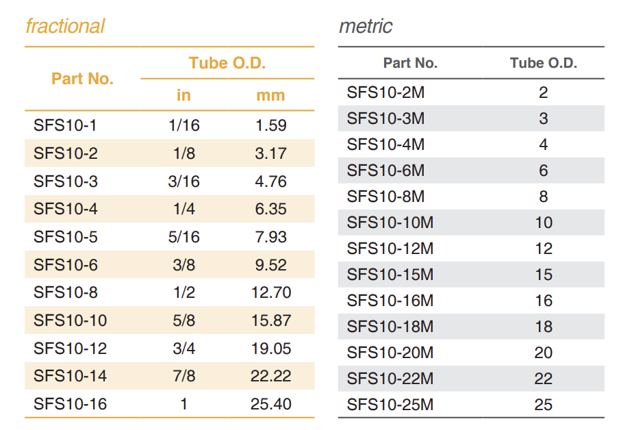Screen dimensions: 621x430
Task: Click the gray metric 'Tube O.D.' header
Action: point(544,64)
